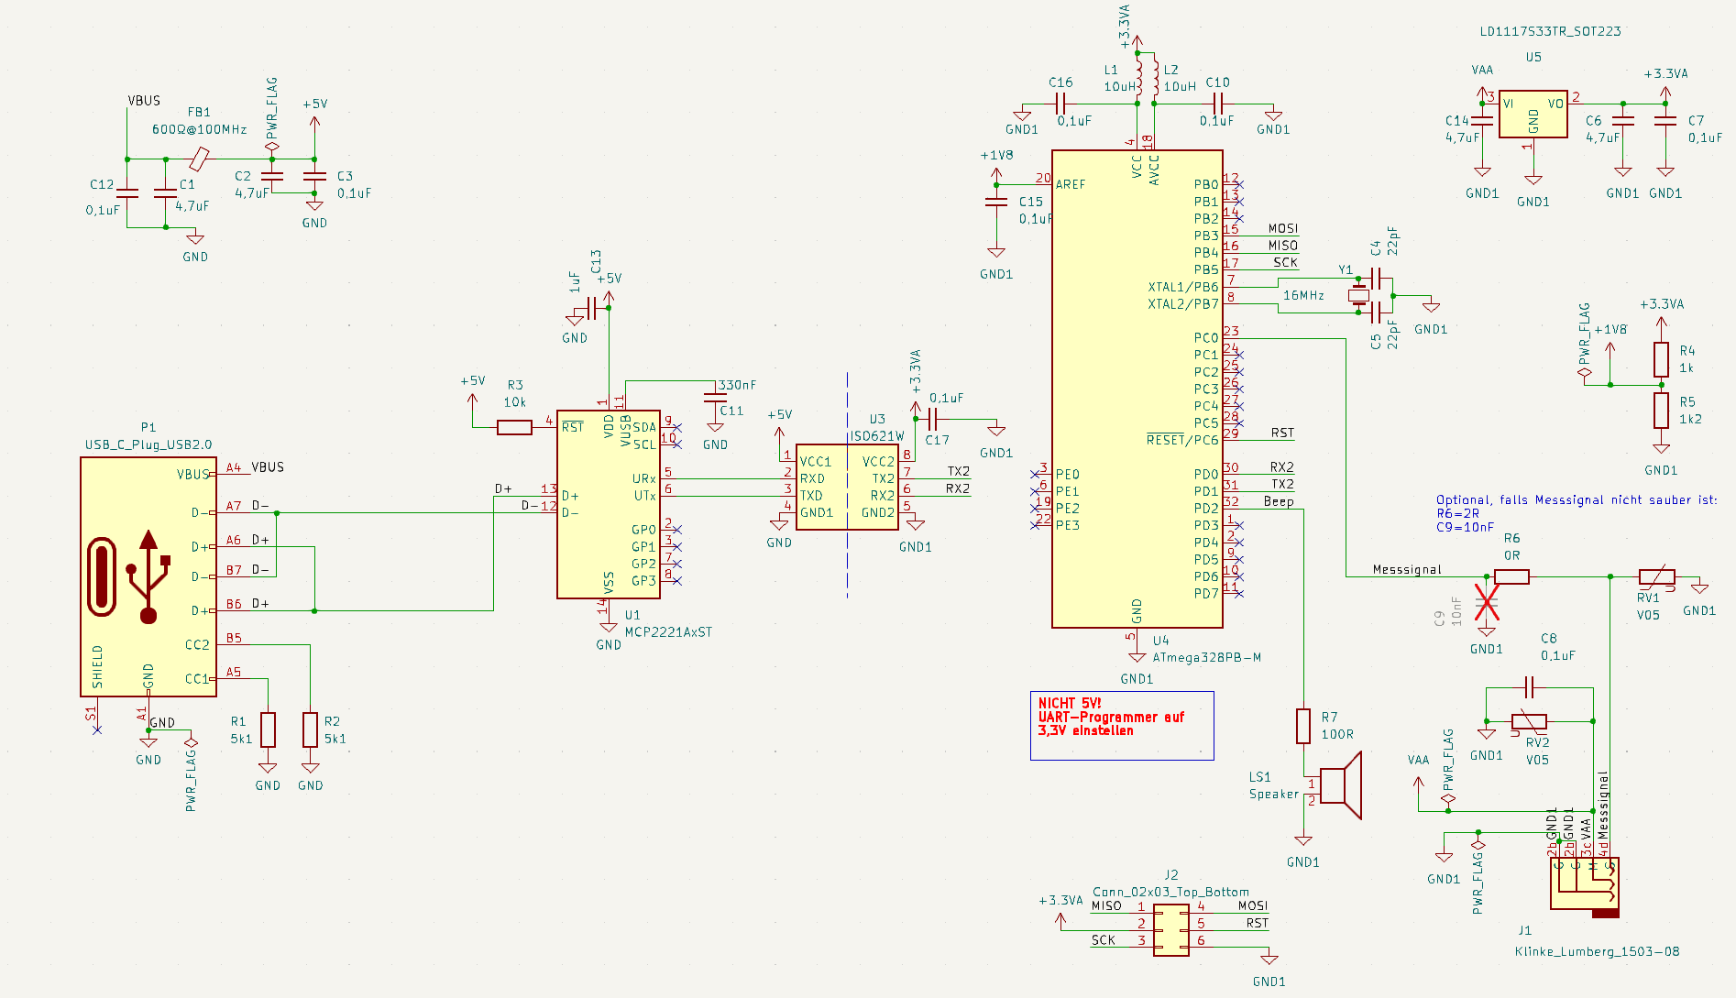Pick the ISO621W isolator U3 symbol
This screenshot has width=1736, height=998.
(846, 487)
